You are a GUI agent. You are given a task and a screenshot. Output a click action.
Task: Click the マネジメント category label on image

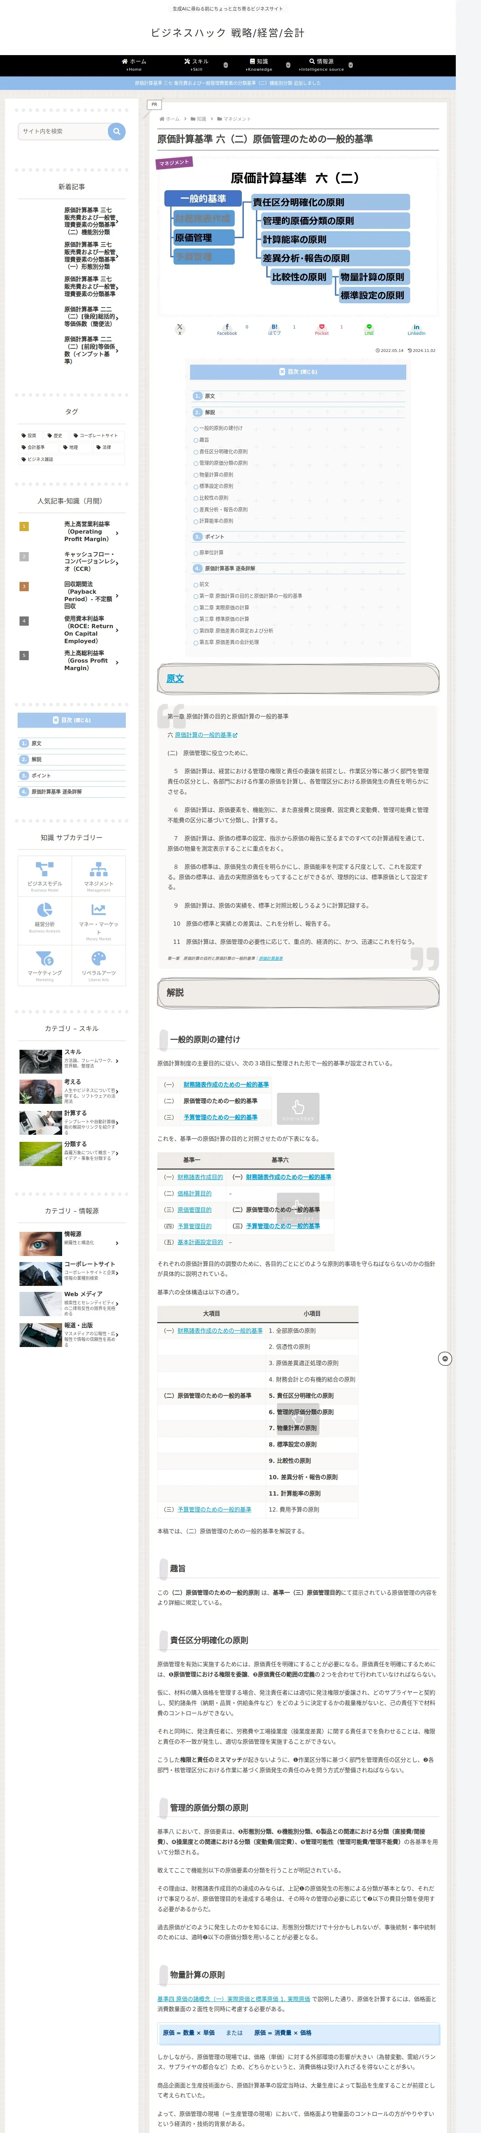(x=174, y=162)
